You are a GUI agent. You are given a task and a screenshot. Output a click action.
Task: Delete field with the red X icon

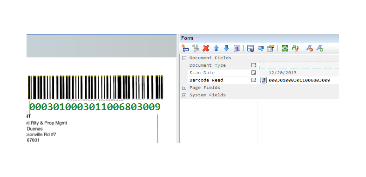click(206, 48)
